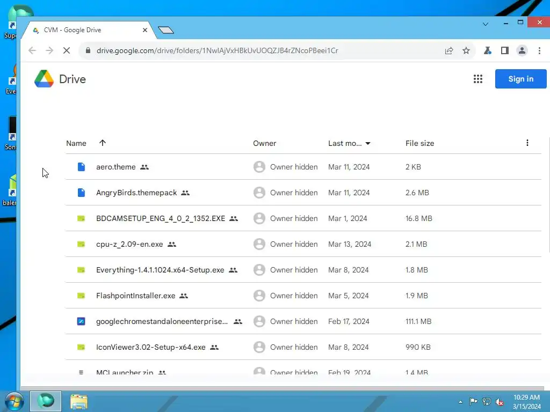Open the Google apps grid

pyautogui.click(x=477, y=79)
